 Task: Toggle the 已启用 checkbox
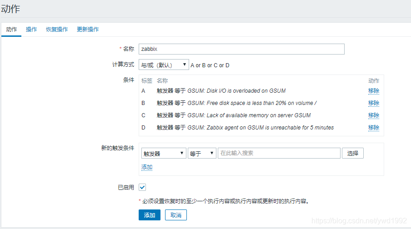[x=142, y=187]
